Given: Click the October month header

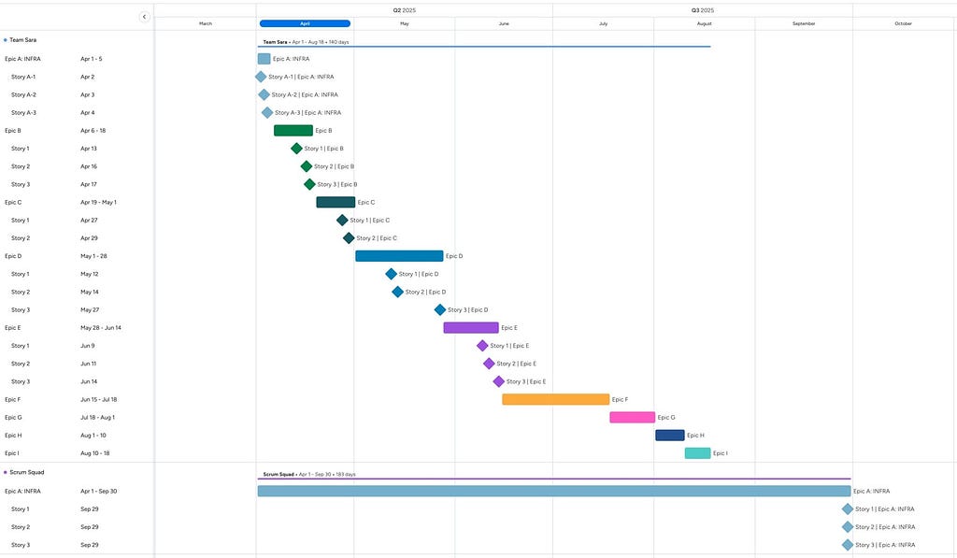Looking at the screenshot, I should [x=904, y=23].
